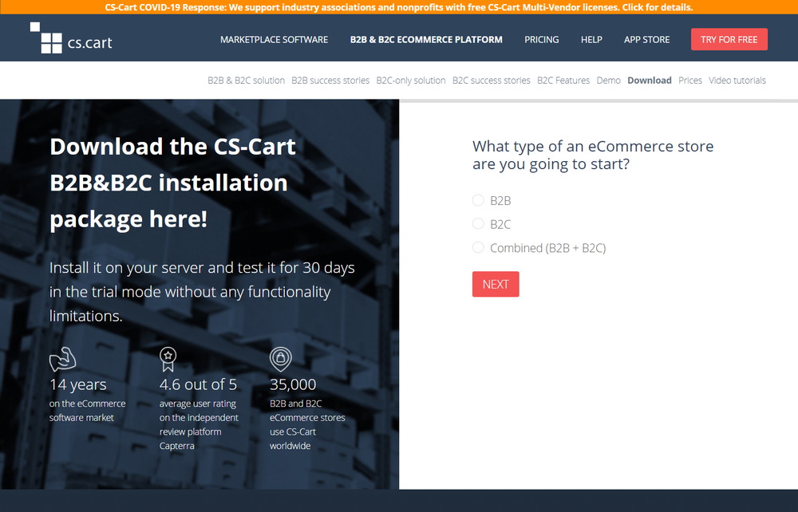Visit the App Store menu item
The height and width of the screenshot is (512, 798).
click(x=647, y=40)
